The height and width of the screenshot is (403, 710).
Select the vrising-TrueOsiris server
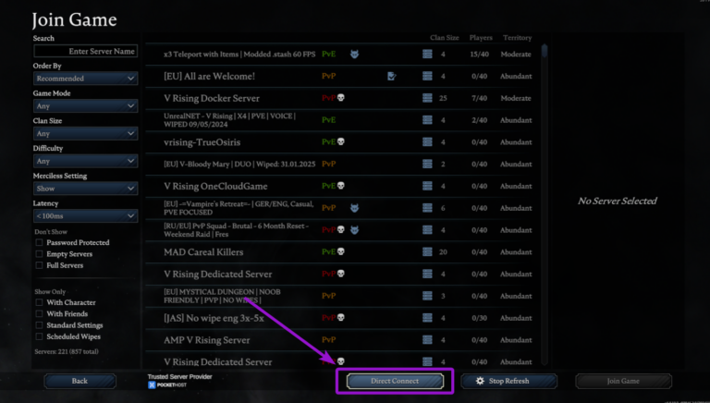click(x=341, y=142)
